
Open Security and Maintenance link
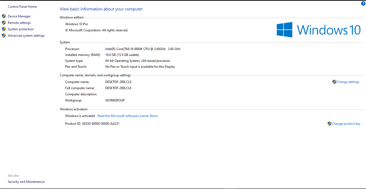point(26,182)
